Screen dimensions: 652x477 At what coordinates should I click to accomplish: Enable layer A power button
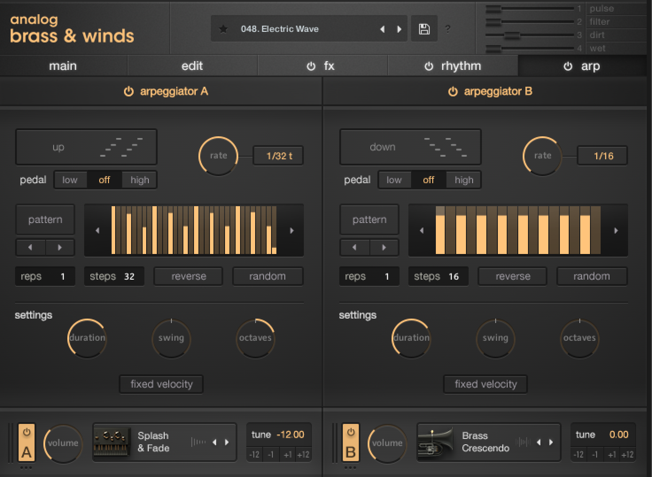[x=27, y=432]
